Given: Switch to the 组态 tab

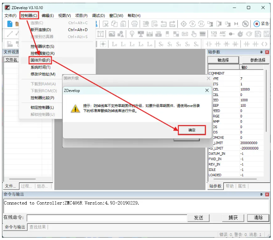Looking at the screenshot, I should pyautogui.click(x=42, y=186).
